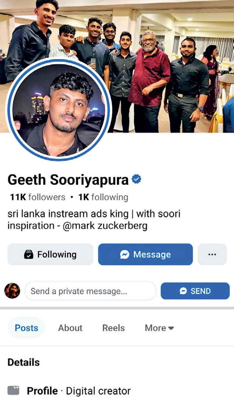Click the 11K followers link

[x=38, y=197]
